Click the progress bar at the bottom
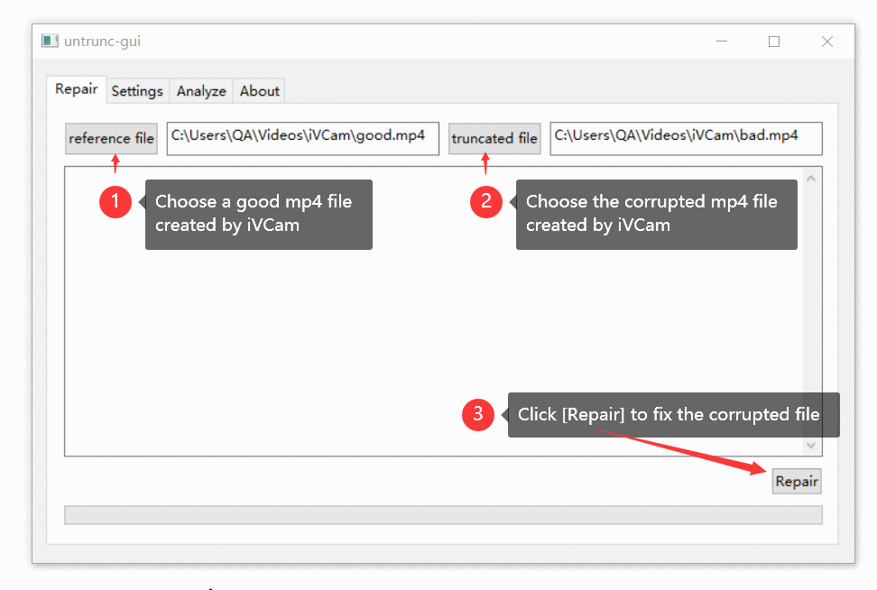The width and height of the screenshot is (877, 590). 443,515
